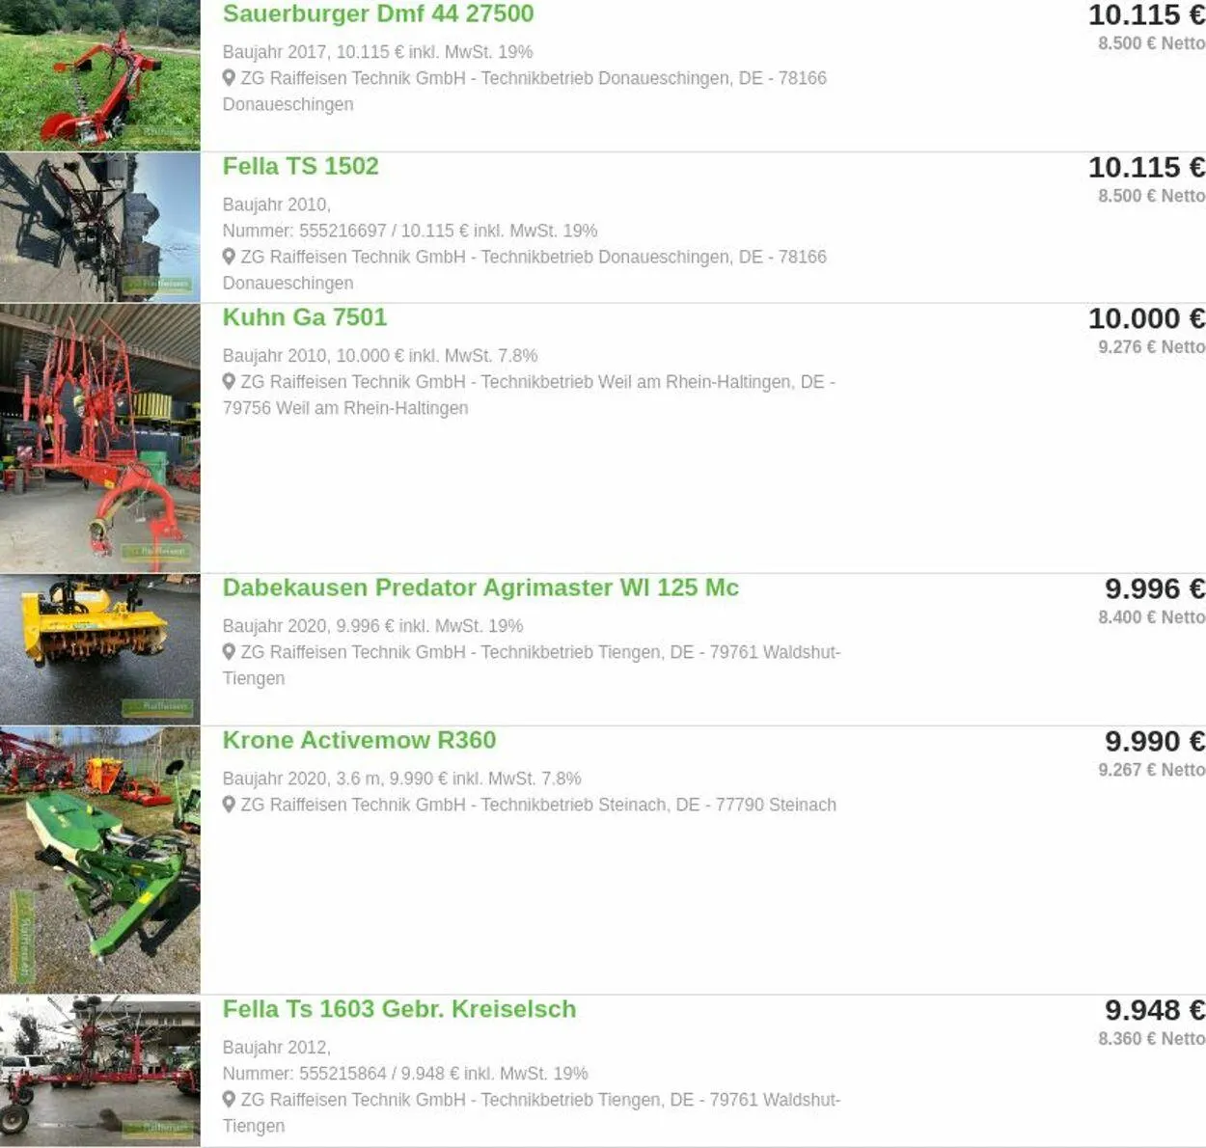Viewport: 1206px width, 1148px height.
Task: Click the 9.990 € price of Krone Activemow
Action: tap(1155, 742)
